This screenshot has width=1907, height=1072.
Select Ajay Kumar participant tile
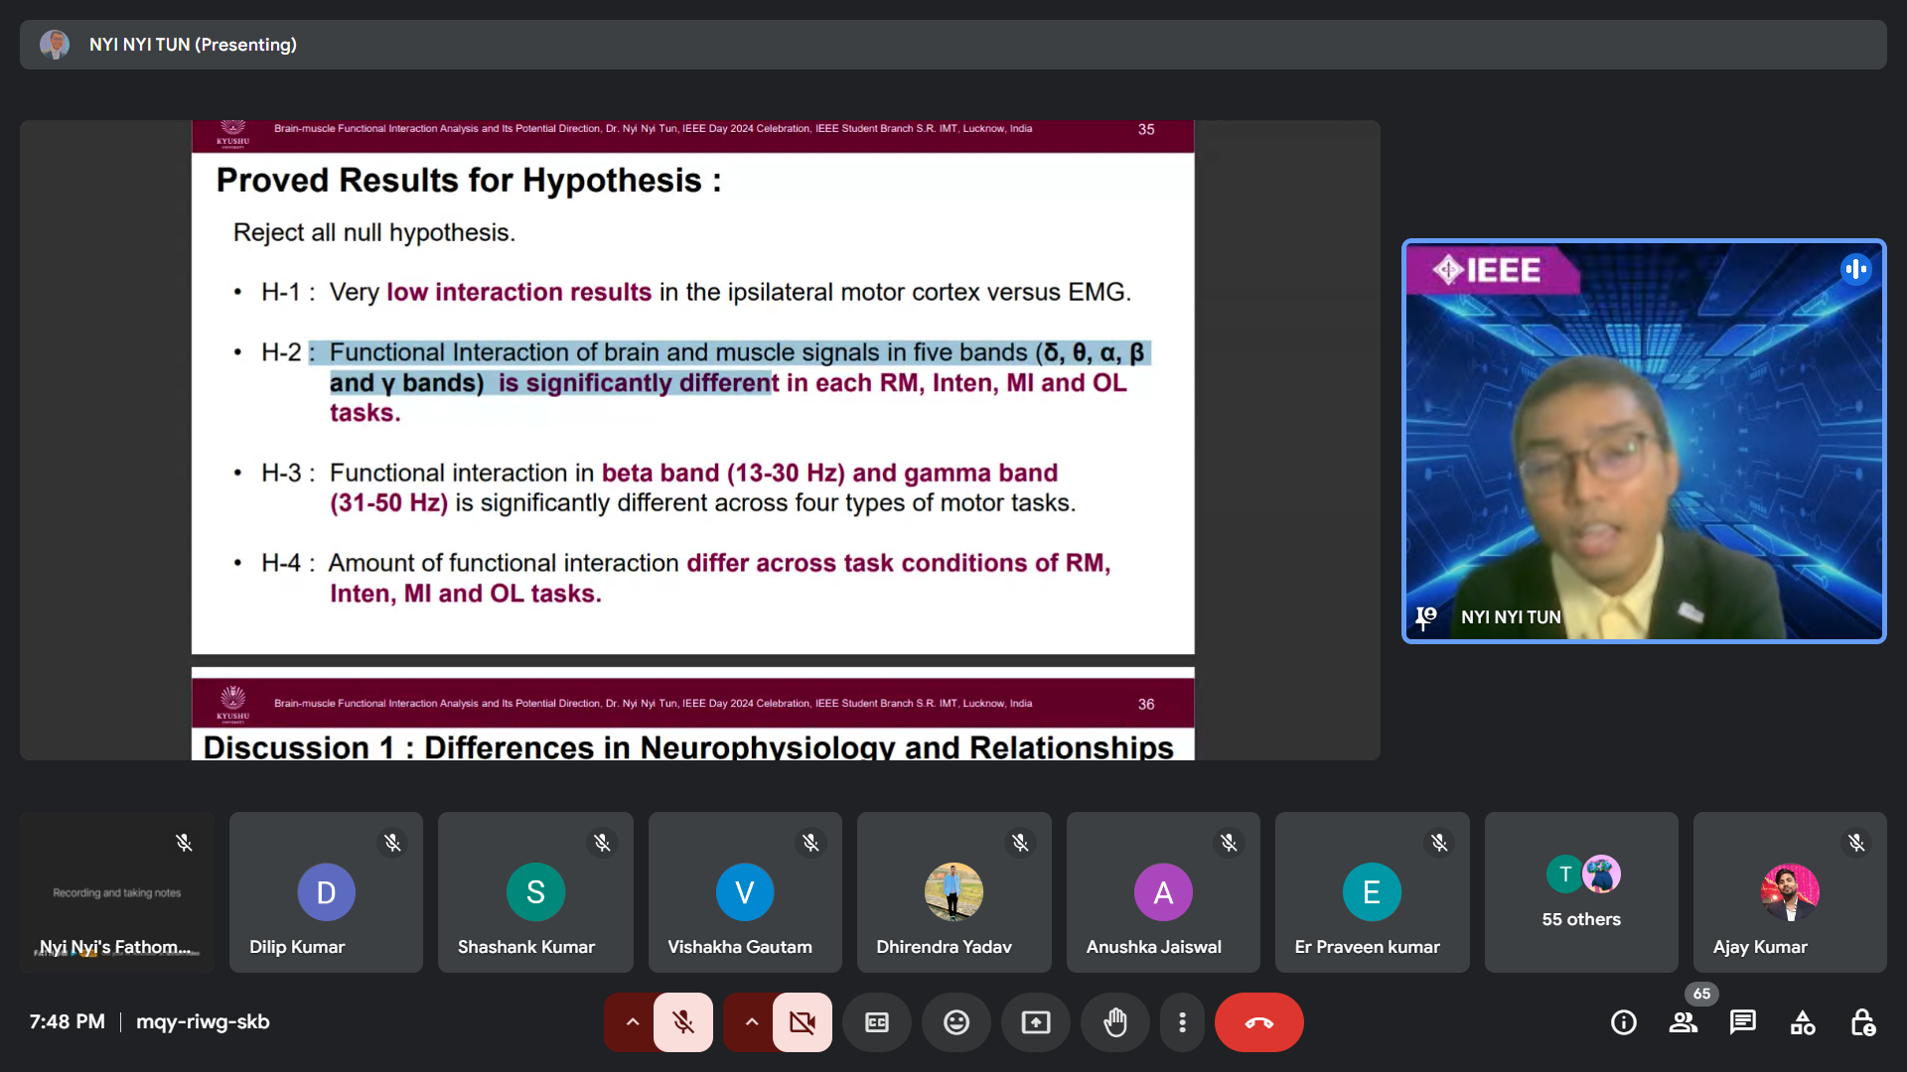click(1790, 891)
